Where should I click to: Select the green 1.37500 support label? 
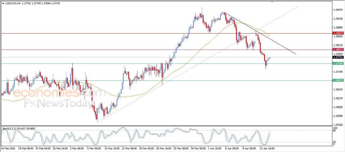click(x=338, y=64)
